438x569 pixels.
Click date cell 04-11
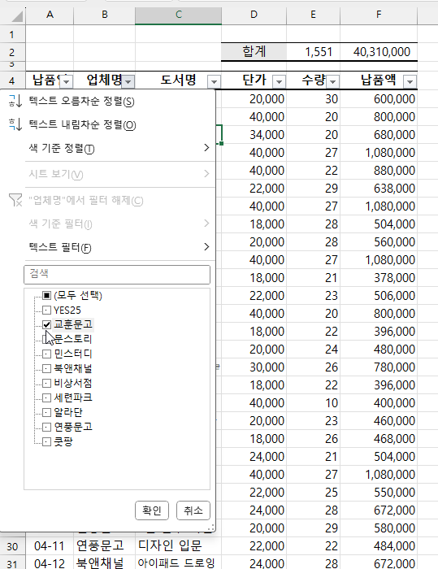50,545
